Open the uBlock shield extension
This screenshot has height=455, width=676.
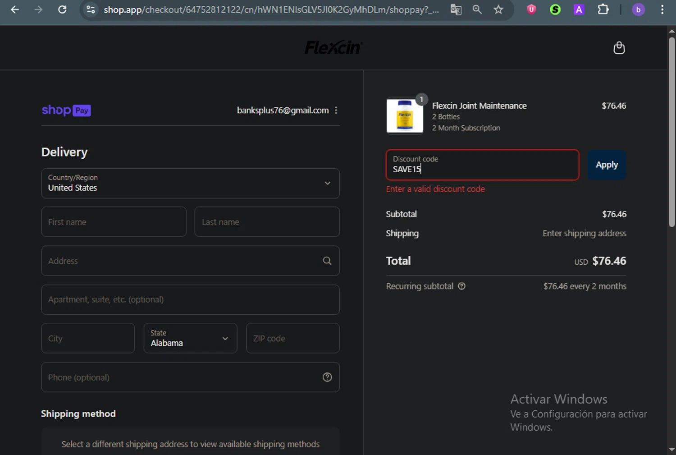pos(531,9)
